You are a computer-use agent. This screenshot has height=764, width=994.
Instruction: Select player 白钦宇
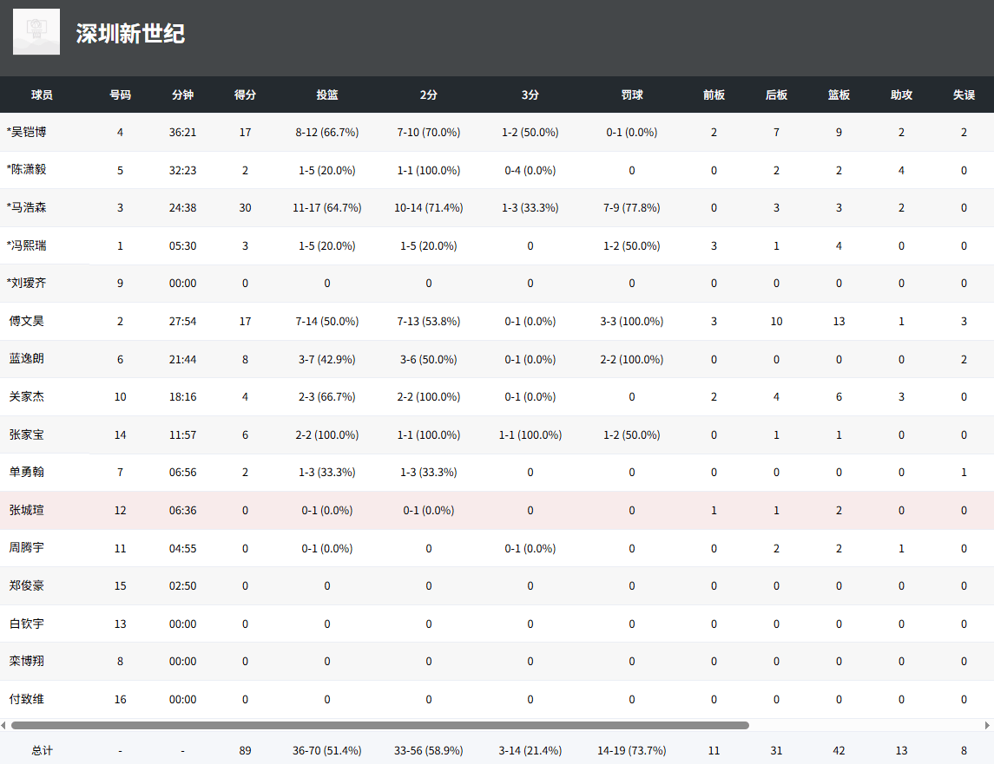coord(27,624)
